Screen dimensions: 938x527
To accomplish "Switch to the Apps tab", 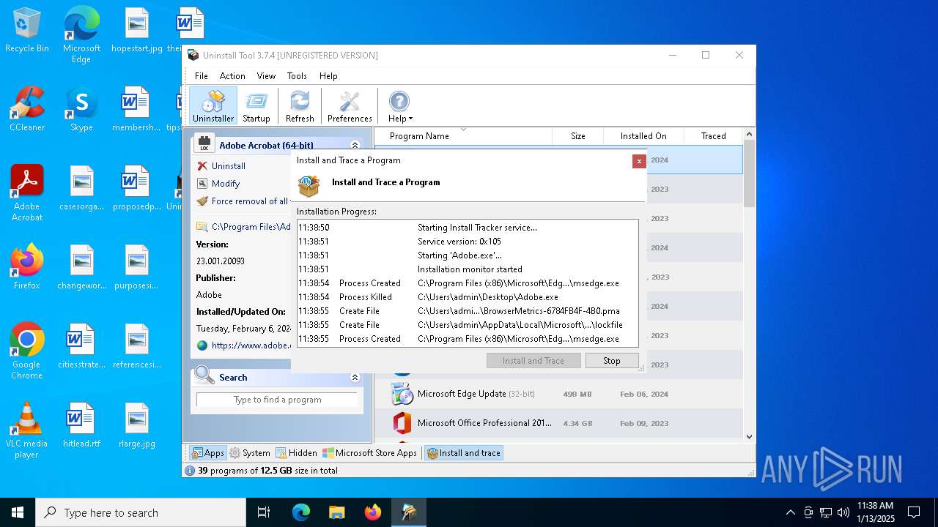I will (207, 453).
